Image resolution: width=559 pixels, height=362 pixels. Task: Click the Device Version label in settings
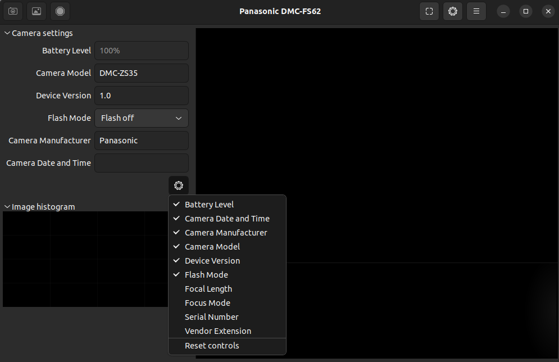point(63,96)
